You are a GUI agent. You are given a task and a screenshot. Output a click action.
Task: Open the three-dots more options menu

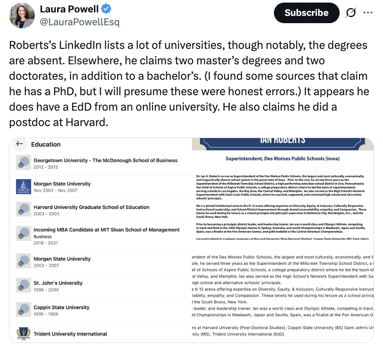368,12
